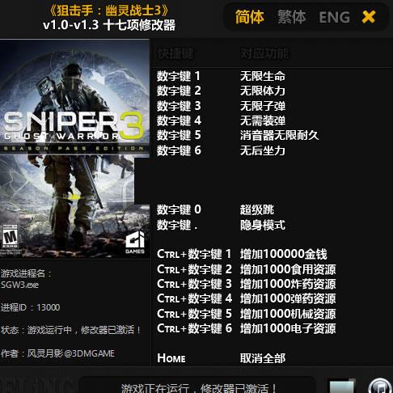Click the 数字键 4 hotkey label
Viewport: 393px width, 393px height.
tap(179, 120)
